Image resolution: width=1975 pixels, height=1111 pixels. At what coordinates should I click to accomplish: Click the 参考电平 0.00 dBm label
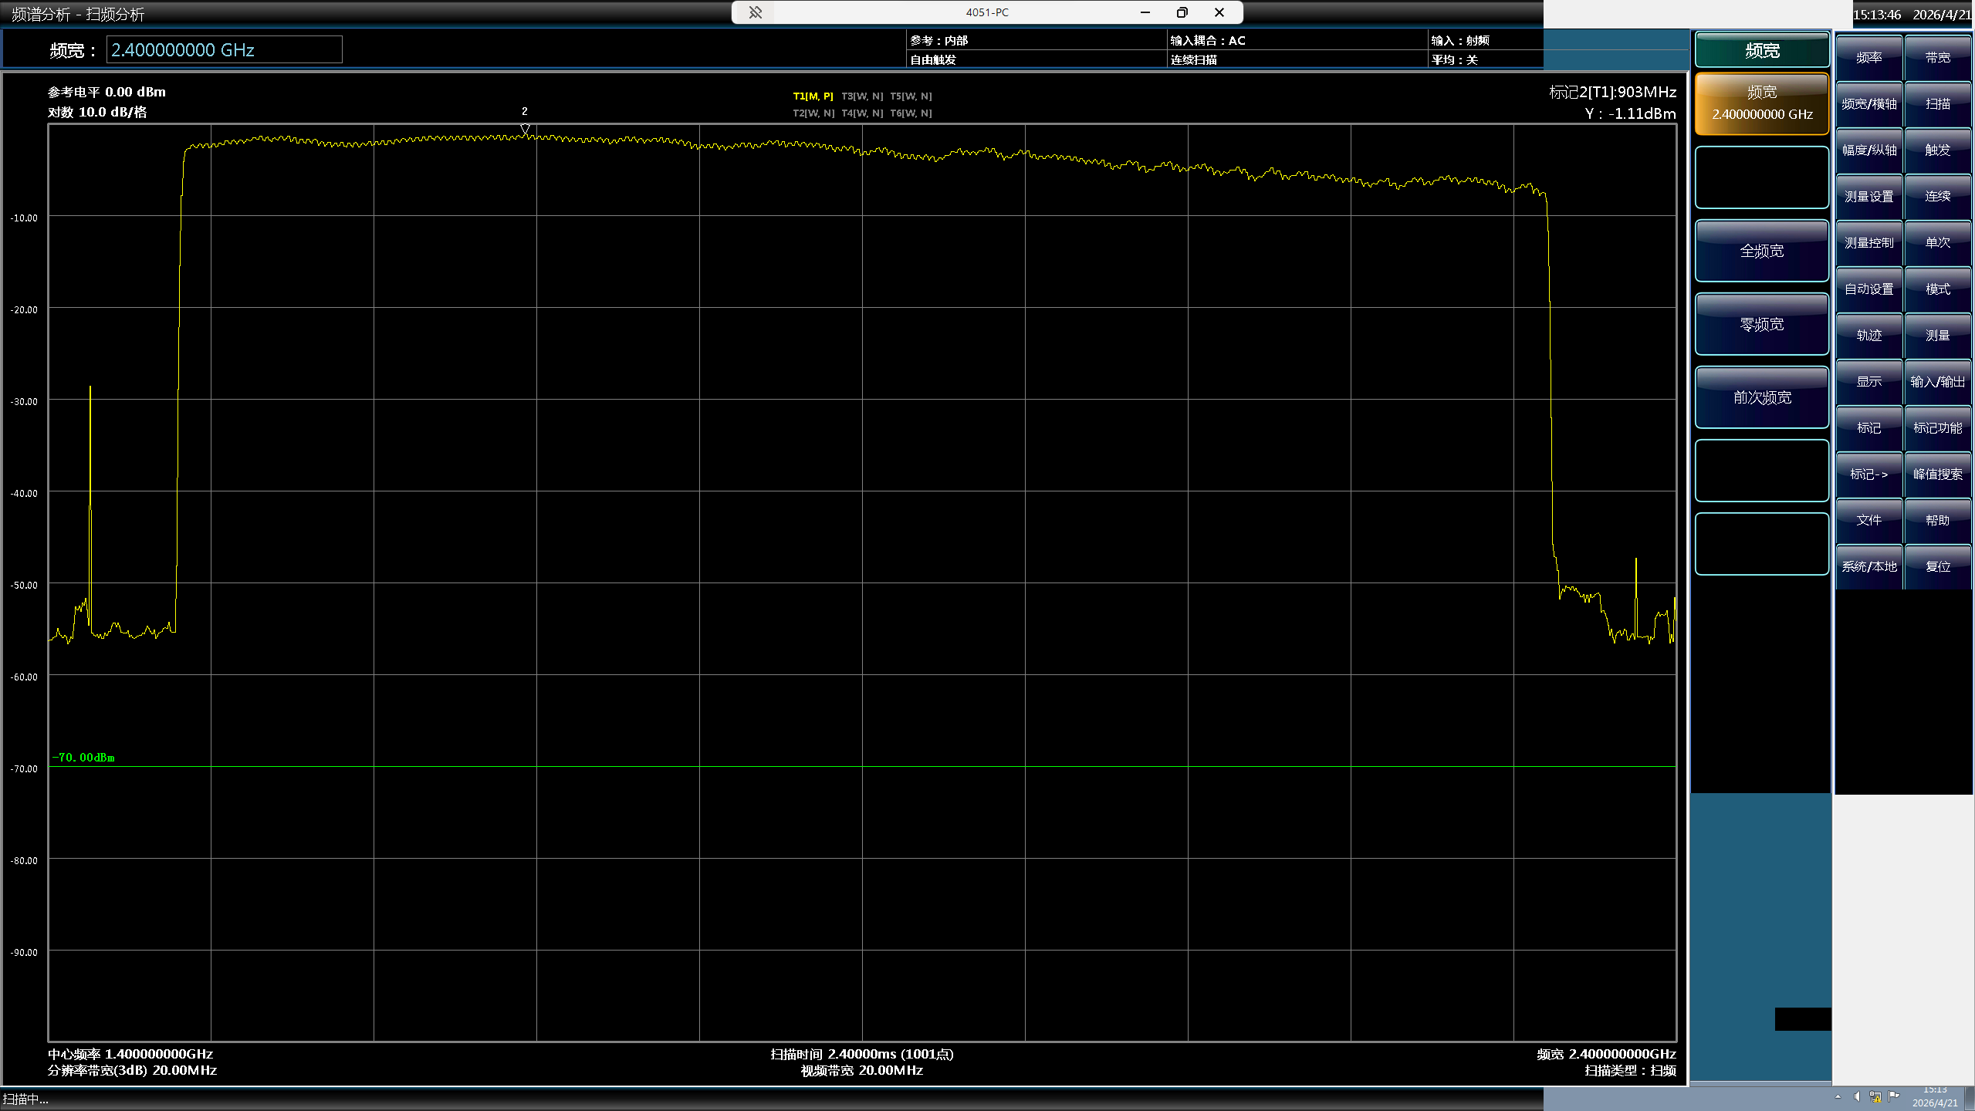[x=107, y=92]
